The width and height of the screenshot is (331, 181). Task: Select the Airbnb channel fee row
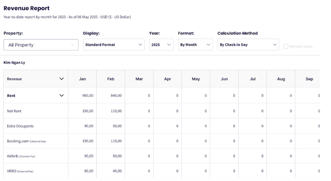pyautogui.click(x=21, y=156)
